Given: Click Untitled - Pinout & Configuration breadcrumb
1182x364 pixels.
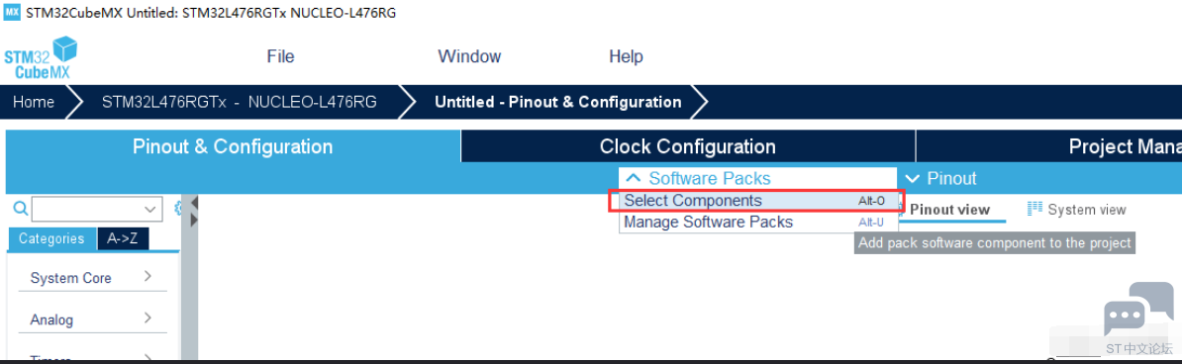Looking at the screenshot, I should pyautogui.click(x=557, y=102).
